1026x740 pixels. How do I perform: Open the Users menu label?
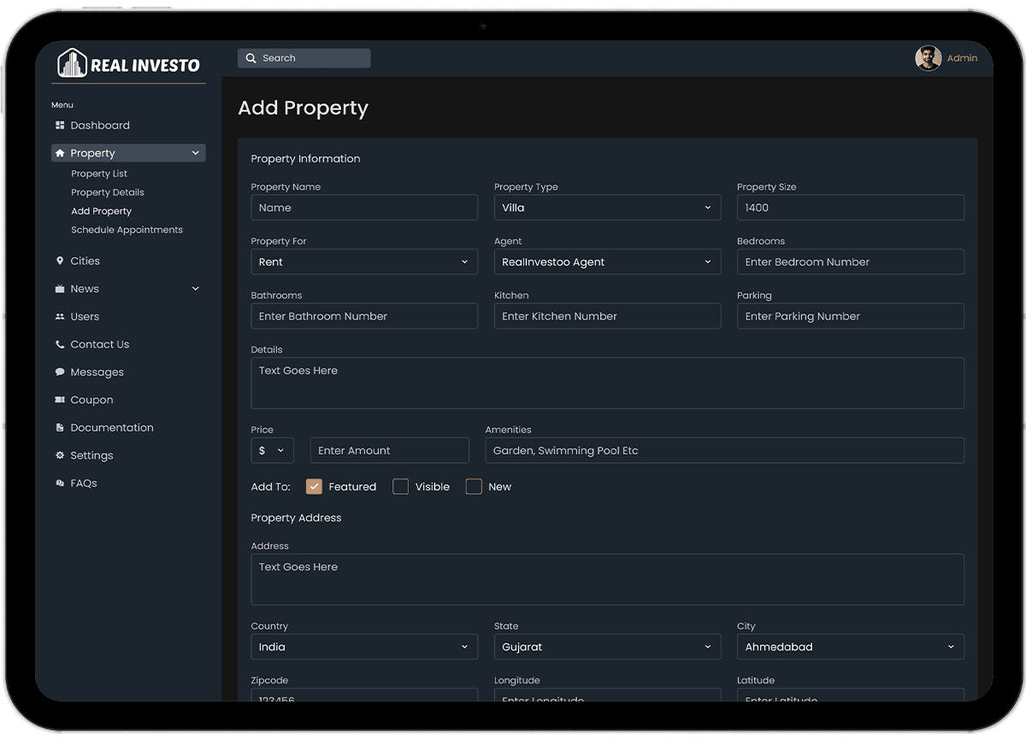pos(85,317)
